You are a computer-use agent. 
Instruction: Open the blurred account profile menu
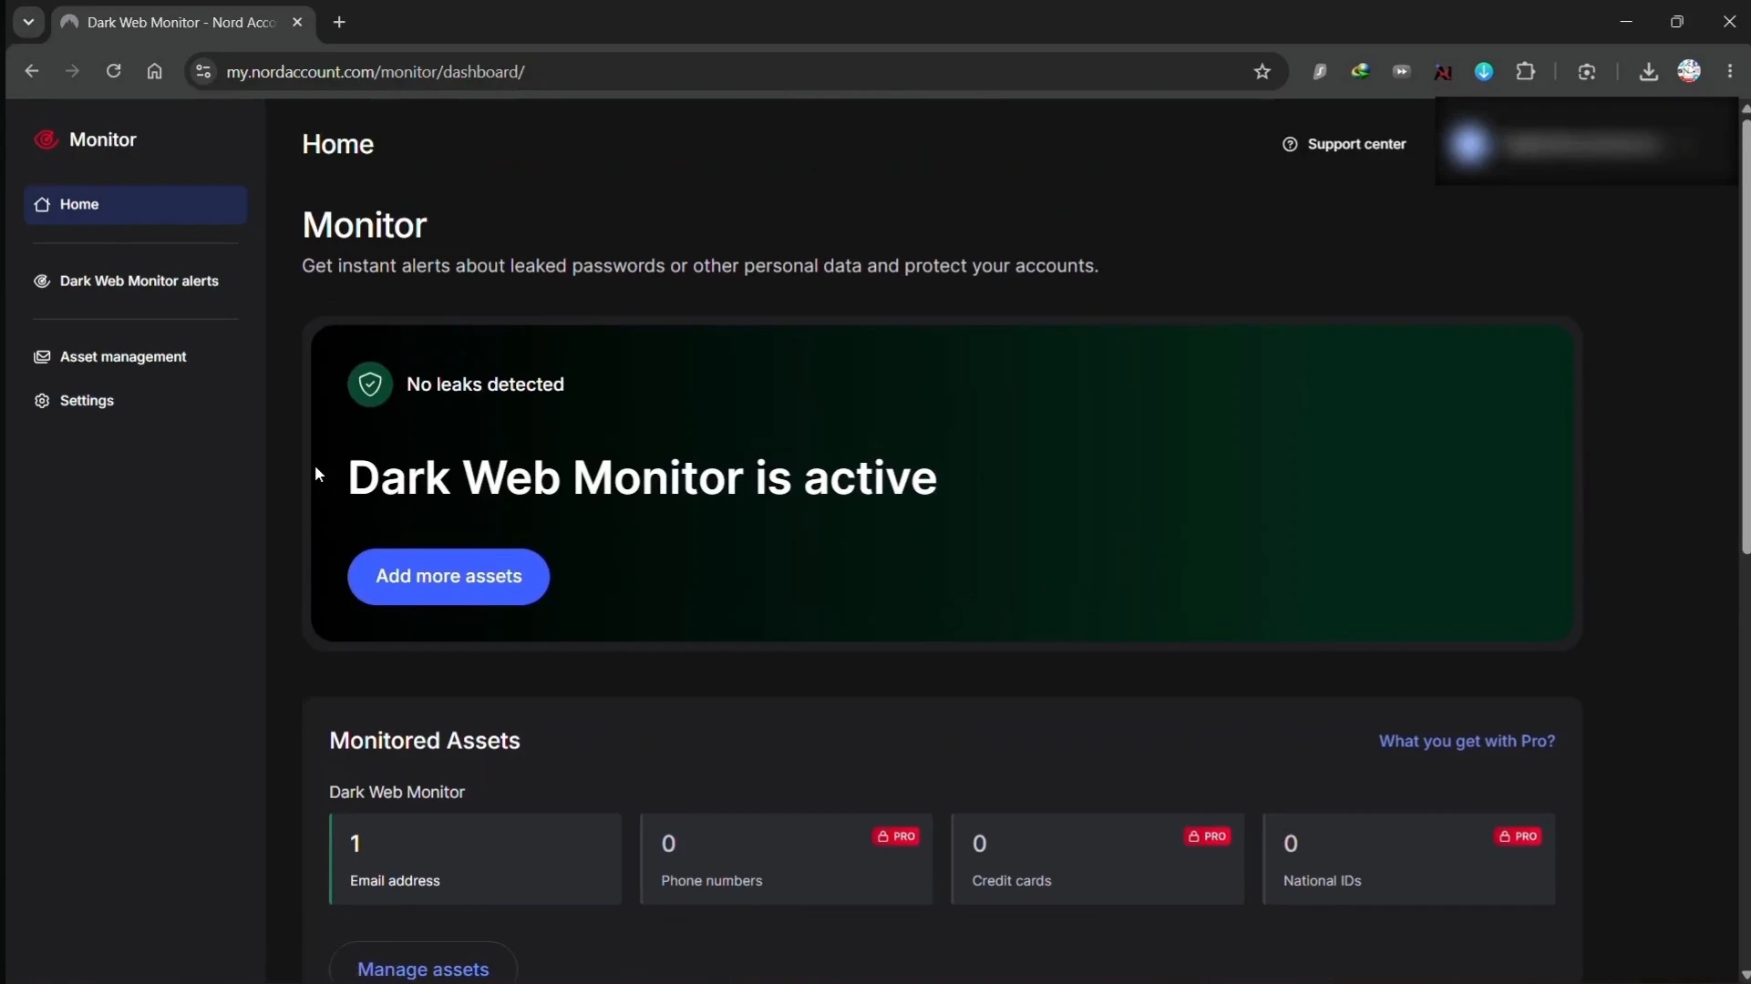tap(1584, 145)
